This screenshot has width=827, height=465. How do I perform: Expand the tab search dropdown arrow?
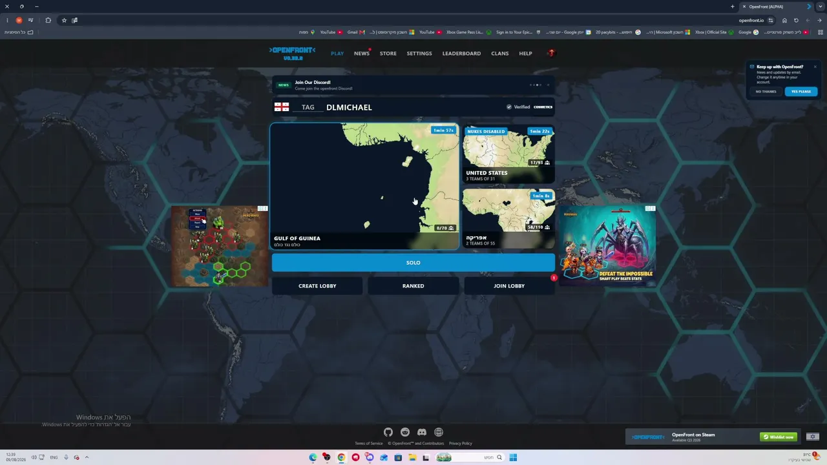tap(821, 6)
